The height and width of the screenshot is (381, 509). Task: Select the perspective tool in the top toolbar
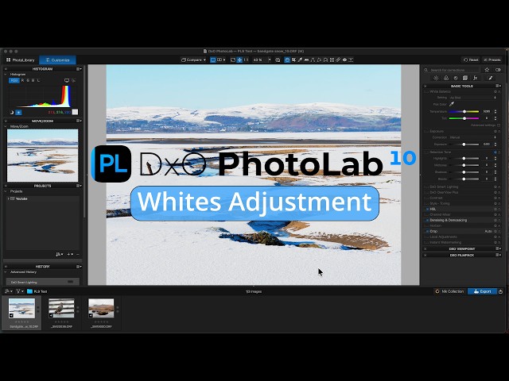pos(313,60)
